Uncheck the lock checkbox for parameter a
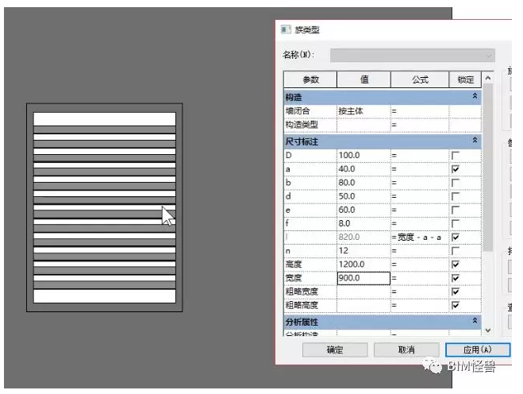Image resolution: width=523 pixels, height=394 pixels. coord(455,169)
